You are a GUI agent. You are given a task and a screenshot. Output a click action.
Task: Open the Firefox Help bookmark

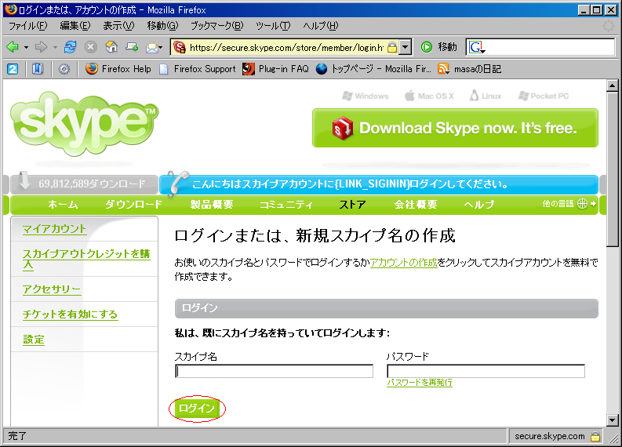(118, 69)
